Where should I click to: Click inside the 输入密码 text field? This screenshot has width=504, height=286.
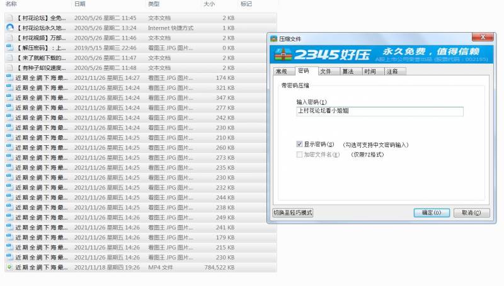coord(379,111)
